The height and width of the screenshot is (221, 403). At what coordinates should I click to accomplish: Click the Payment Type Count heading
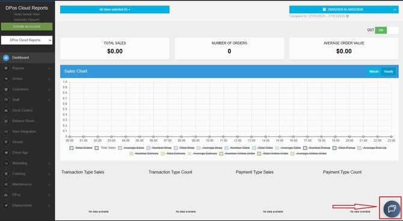(342, 172)
